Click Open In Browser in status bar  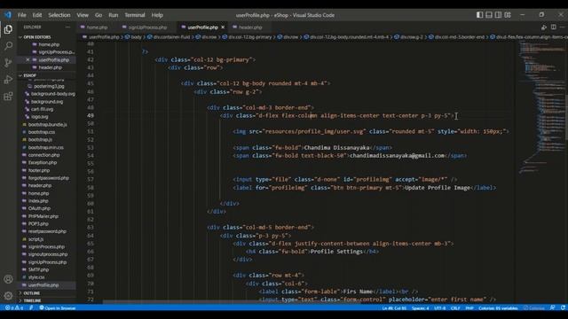(58, 307)
